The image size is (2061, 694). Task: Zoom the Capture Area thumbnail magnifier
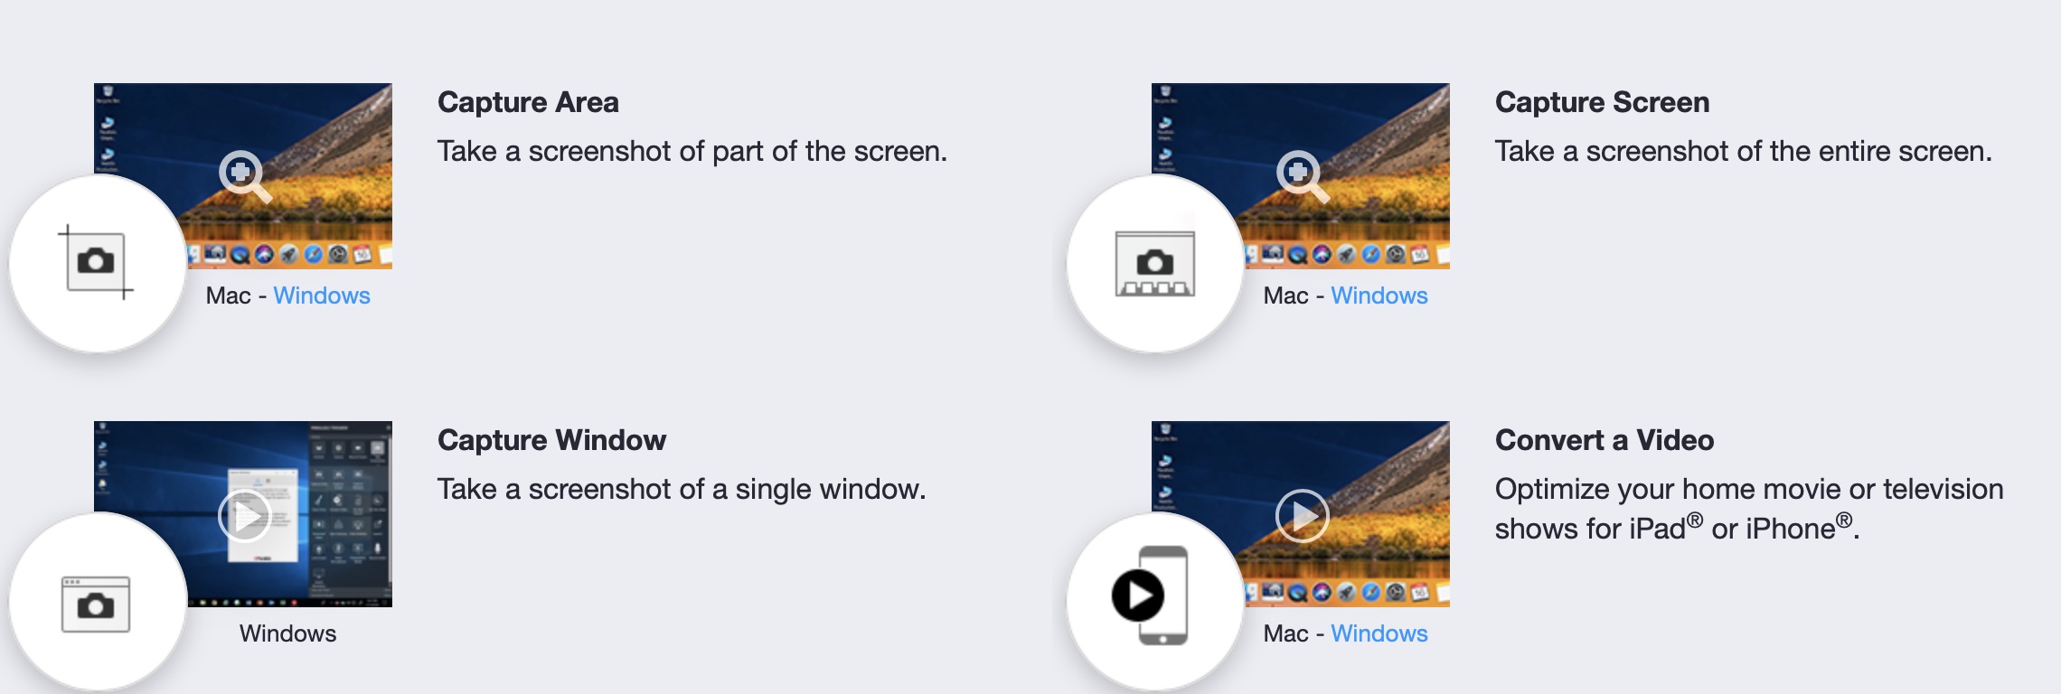(245, 175)
